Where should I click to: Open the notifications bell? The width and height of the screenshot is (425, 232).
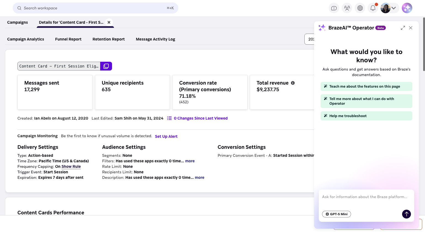click(x=373, y=8)
